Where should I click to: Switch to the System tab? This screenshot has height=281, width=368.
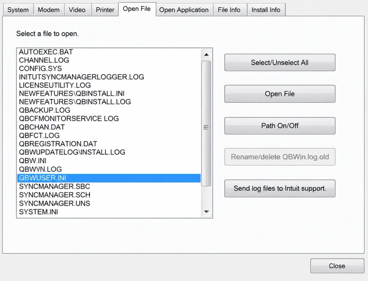18,10
